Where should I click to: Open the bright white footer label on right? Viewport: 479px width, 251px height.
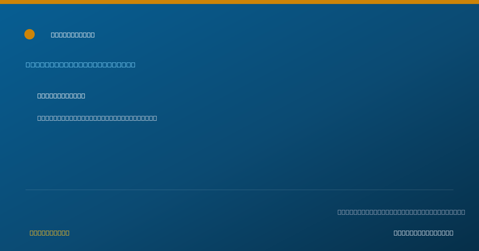pos(424,233)
